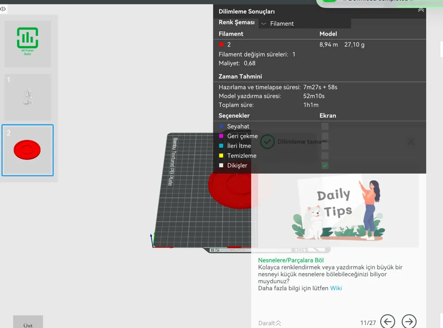443x328 pixels.
Task: Click the Nesnelere/Parçalara Böl tip title
Action: 291,260
